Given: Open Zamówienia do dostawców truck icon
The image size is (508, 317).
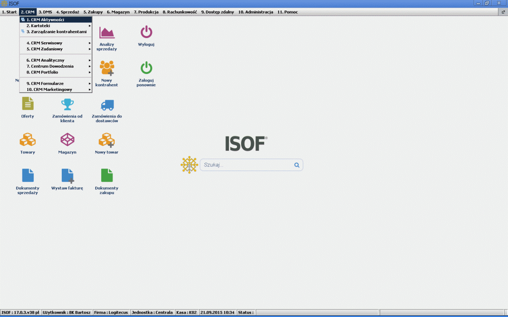Looking at the screenshot, I should tap(107, 104).
